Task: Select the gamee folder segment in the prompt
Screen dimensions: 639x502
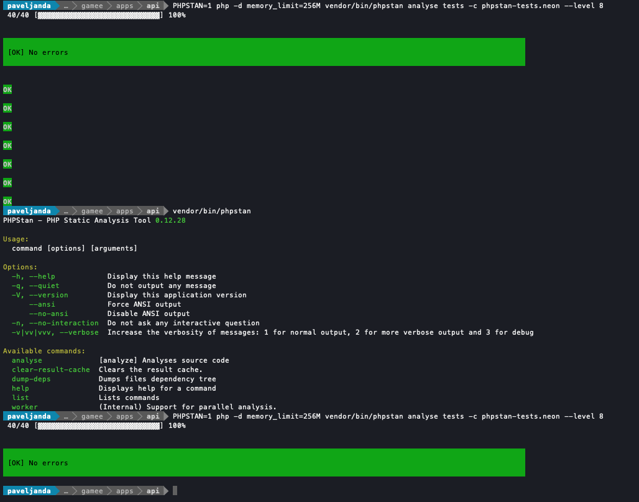Action: (91, 5)
